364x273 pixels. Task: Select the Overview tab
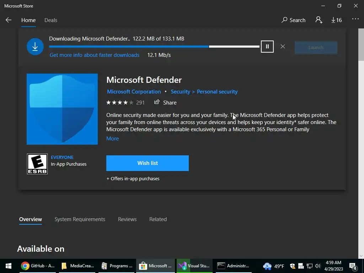[x=31, y=219]
